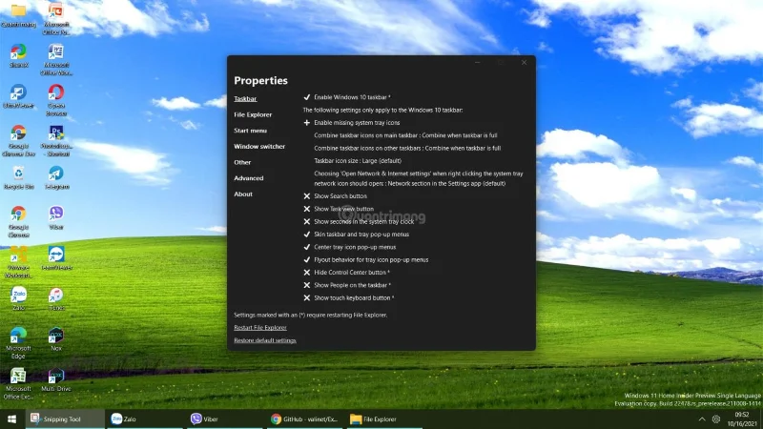Viewport: 763px width, 429px height.
Task: Select the Recycle Bin icon
Action: click(18, 177)
